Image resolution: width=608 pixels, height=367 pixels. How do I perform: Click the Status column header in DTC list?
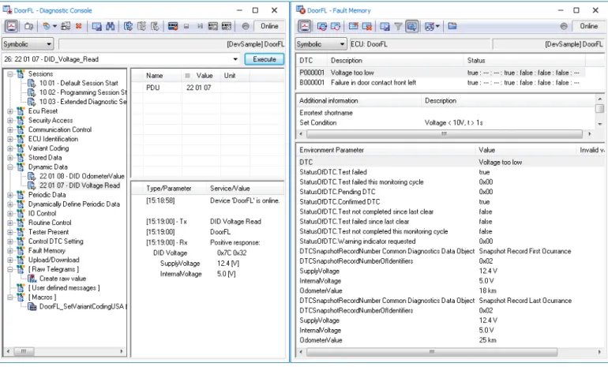(x=524, y=61)
